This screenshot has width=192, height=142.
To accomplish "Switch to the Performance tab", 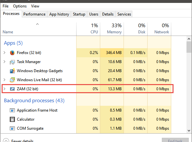I will [x=34, y=14].
